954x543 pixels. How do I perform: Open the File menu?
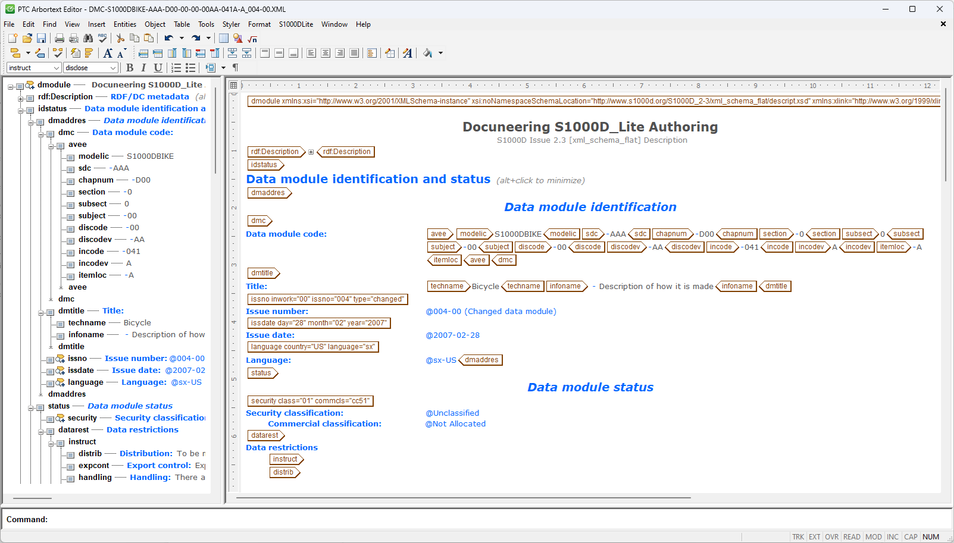(9, 24)
